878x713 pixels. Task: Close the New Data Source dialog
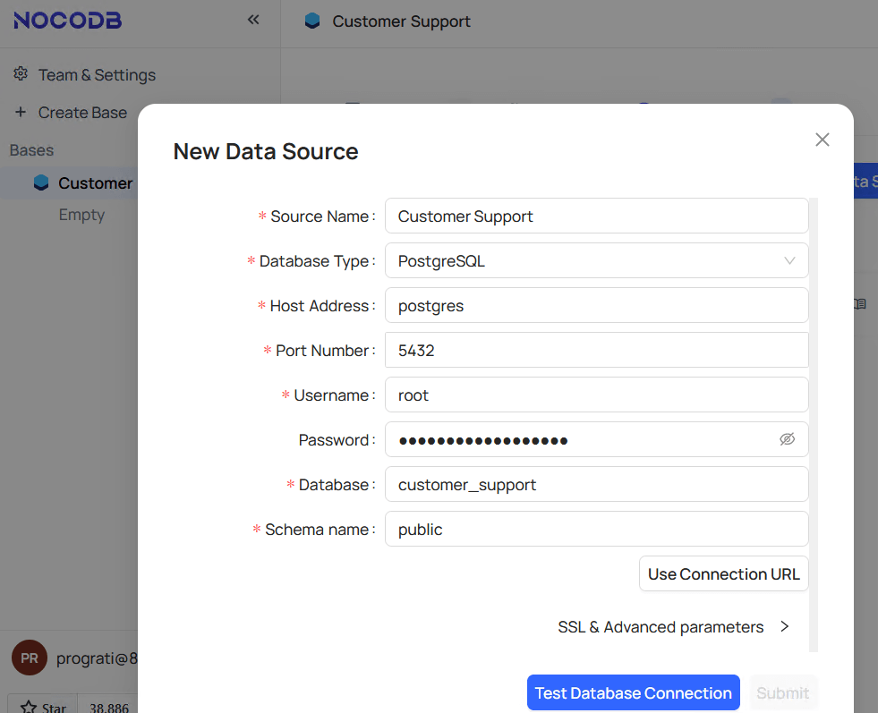[822, 140]
